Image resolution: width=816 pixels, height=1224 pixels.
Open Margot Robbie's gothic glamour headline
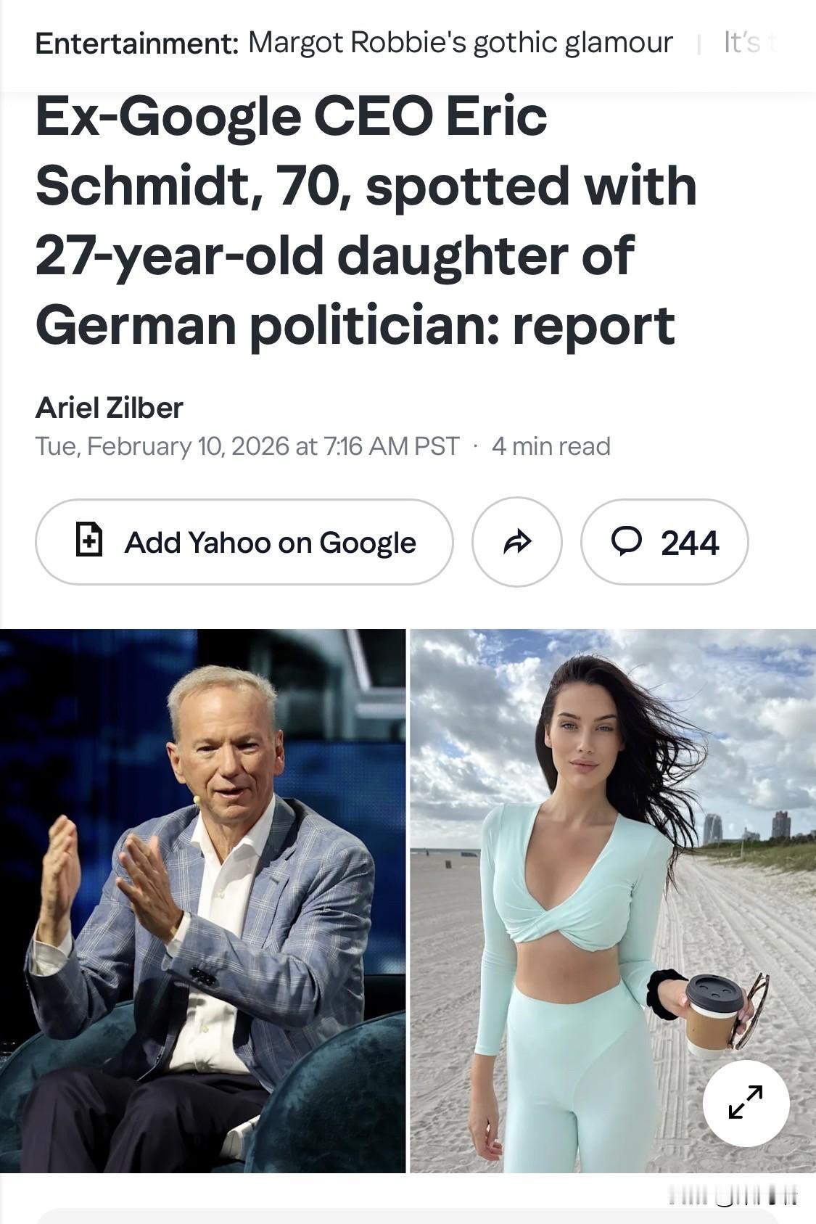[461, 43]
